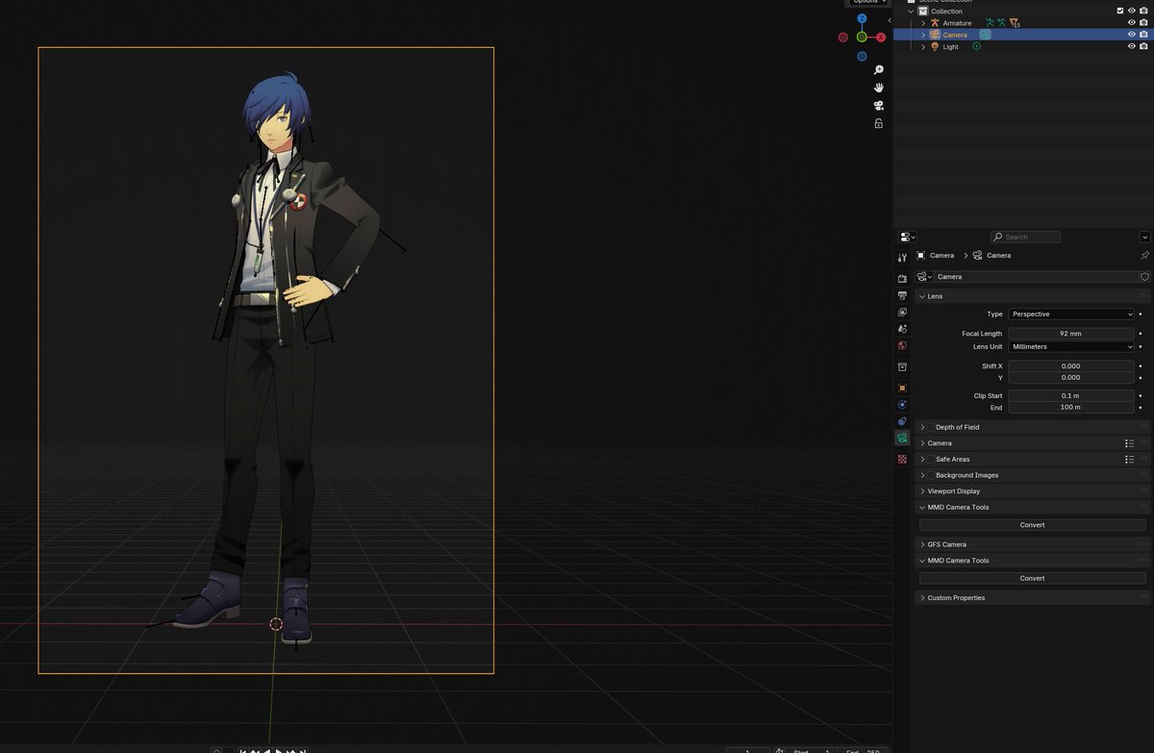Open the Physics properties tab
1154x753 pixels.
pos(902,404)
